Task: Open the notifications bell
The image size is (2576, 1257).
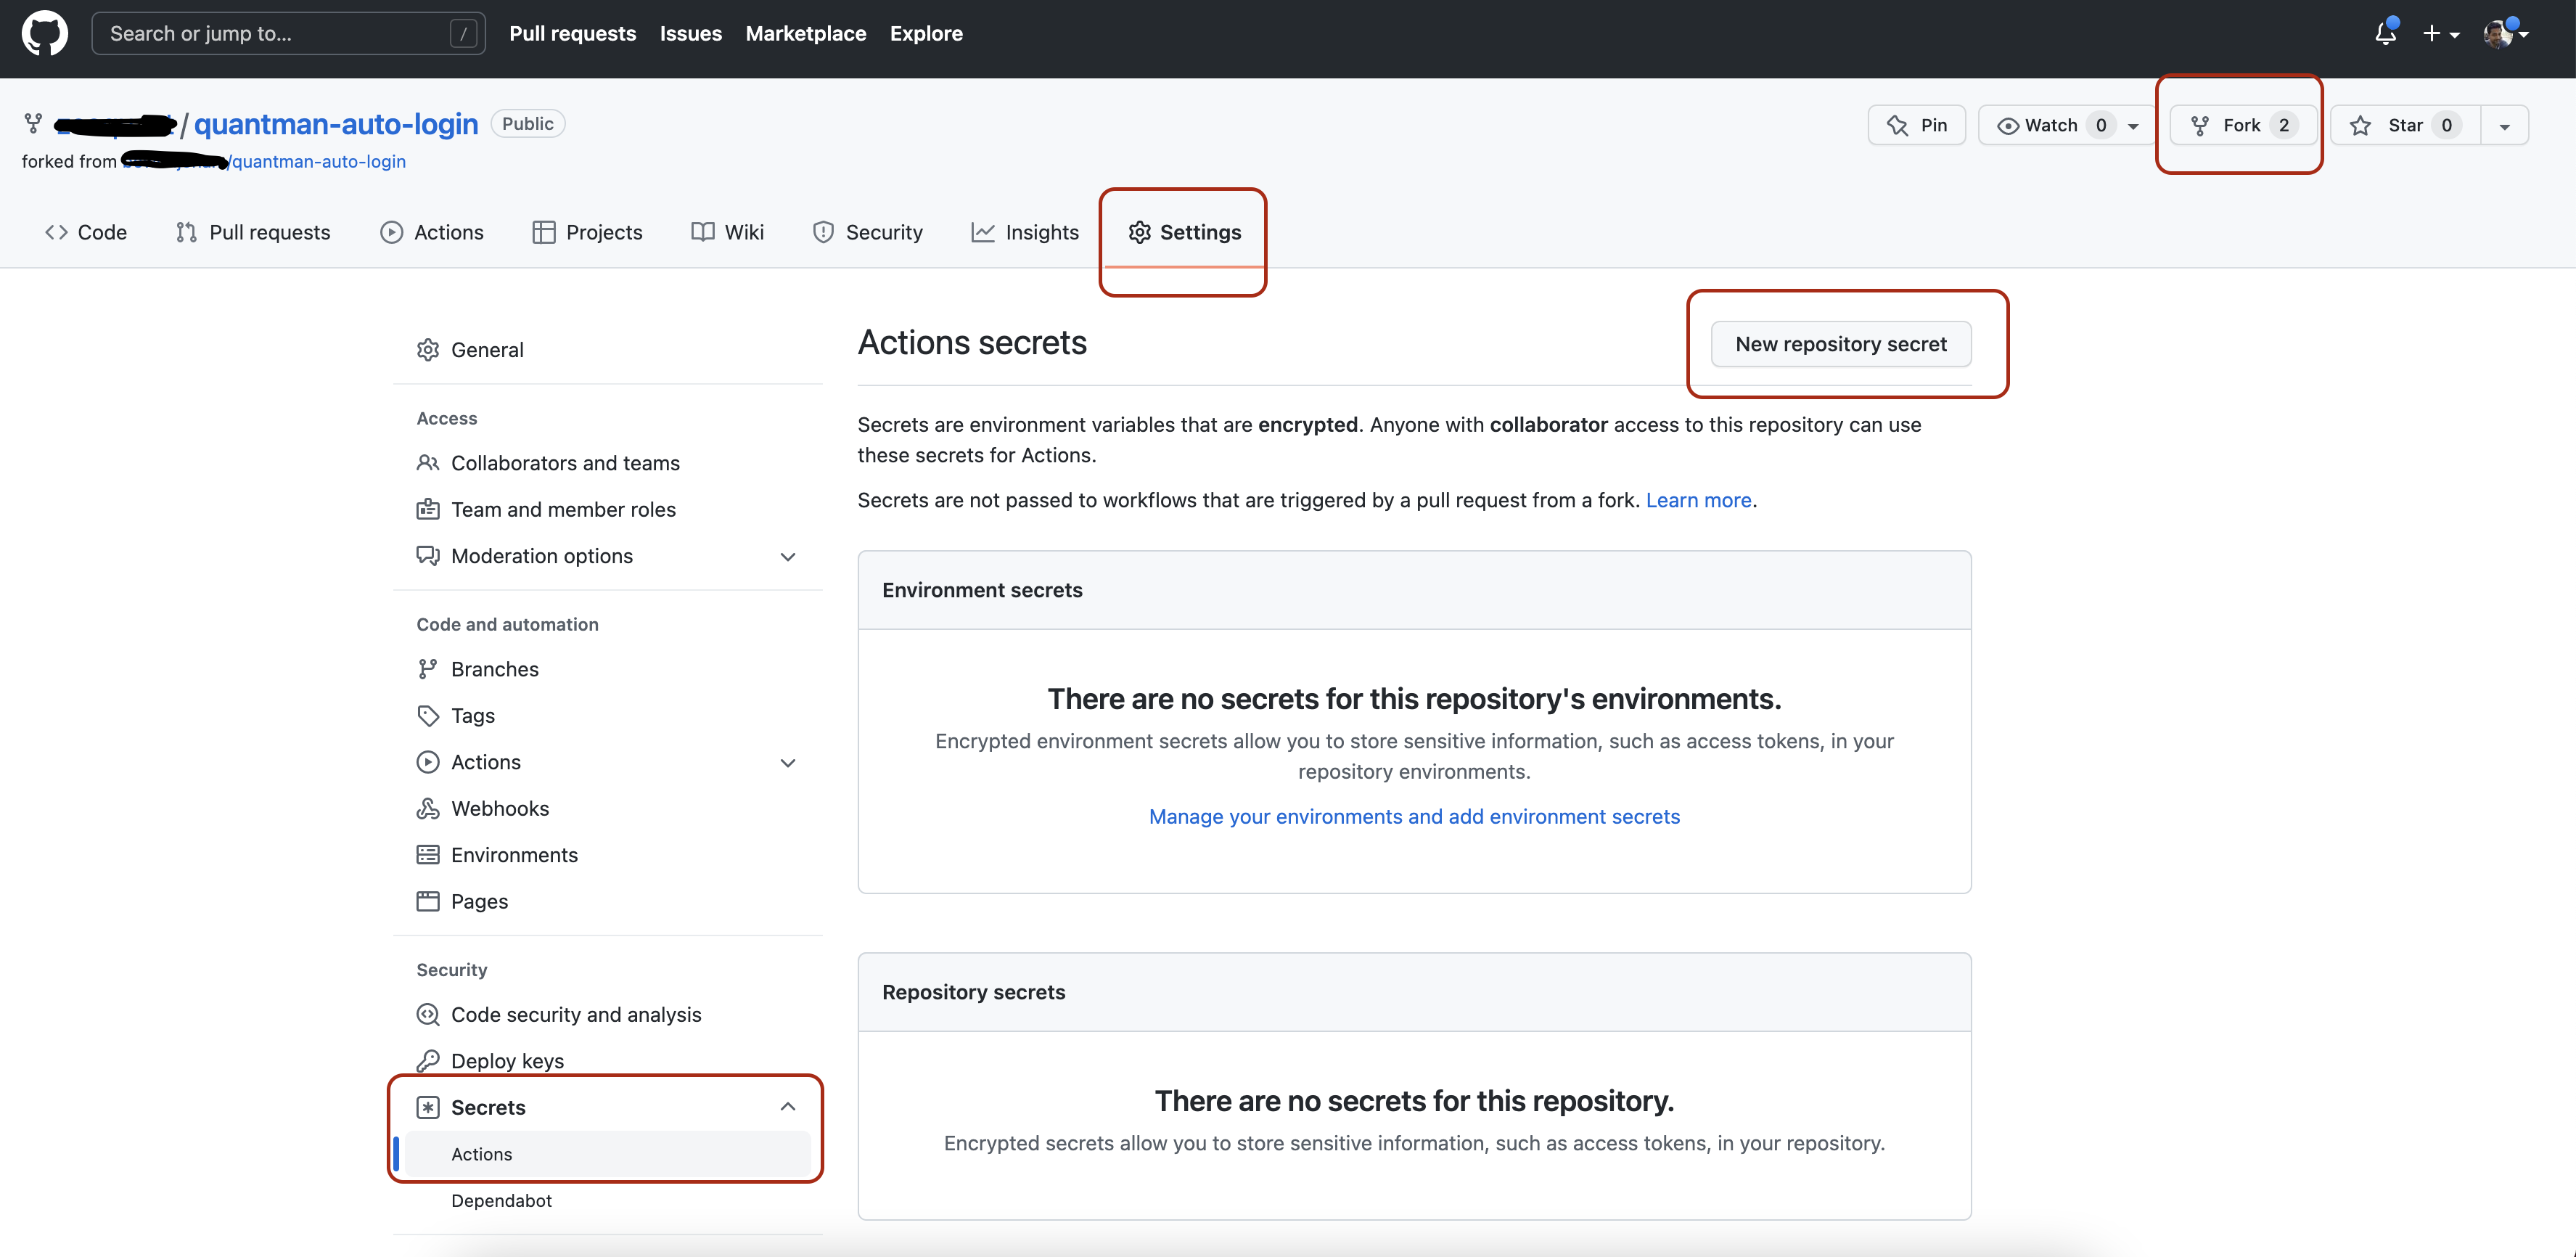Action: pyautogui.click(x=2385, y=33)
